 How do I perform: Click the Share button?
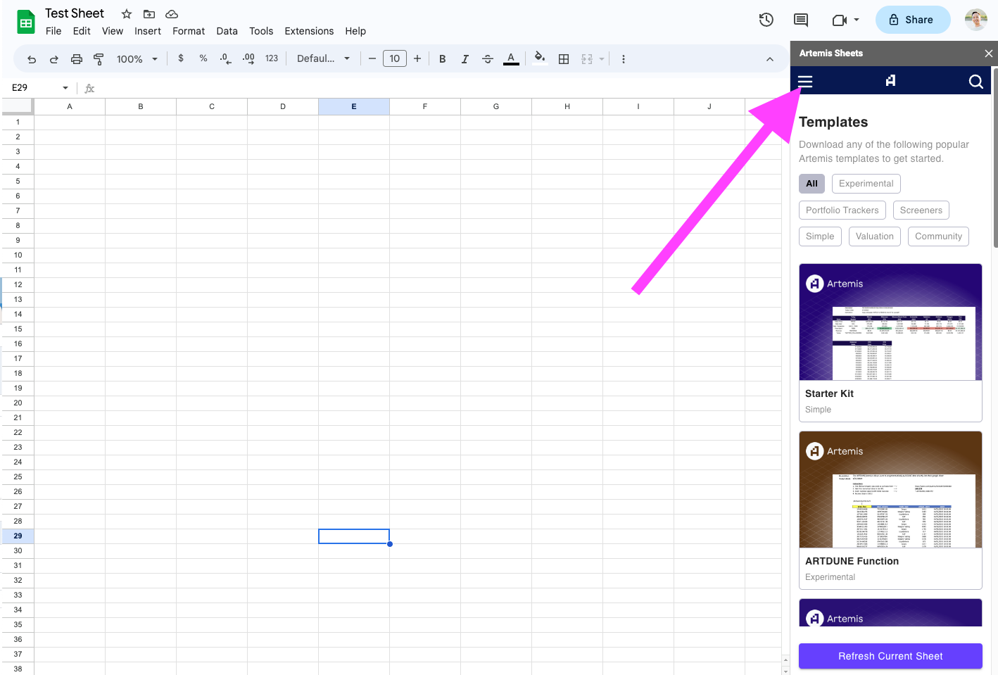click(913, 20)
